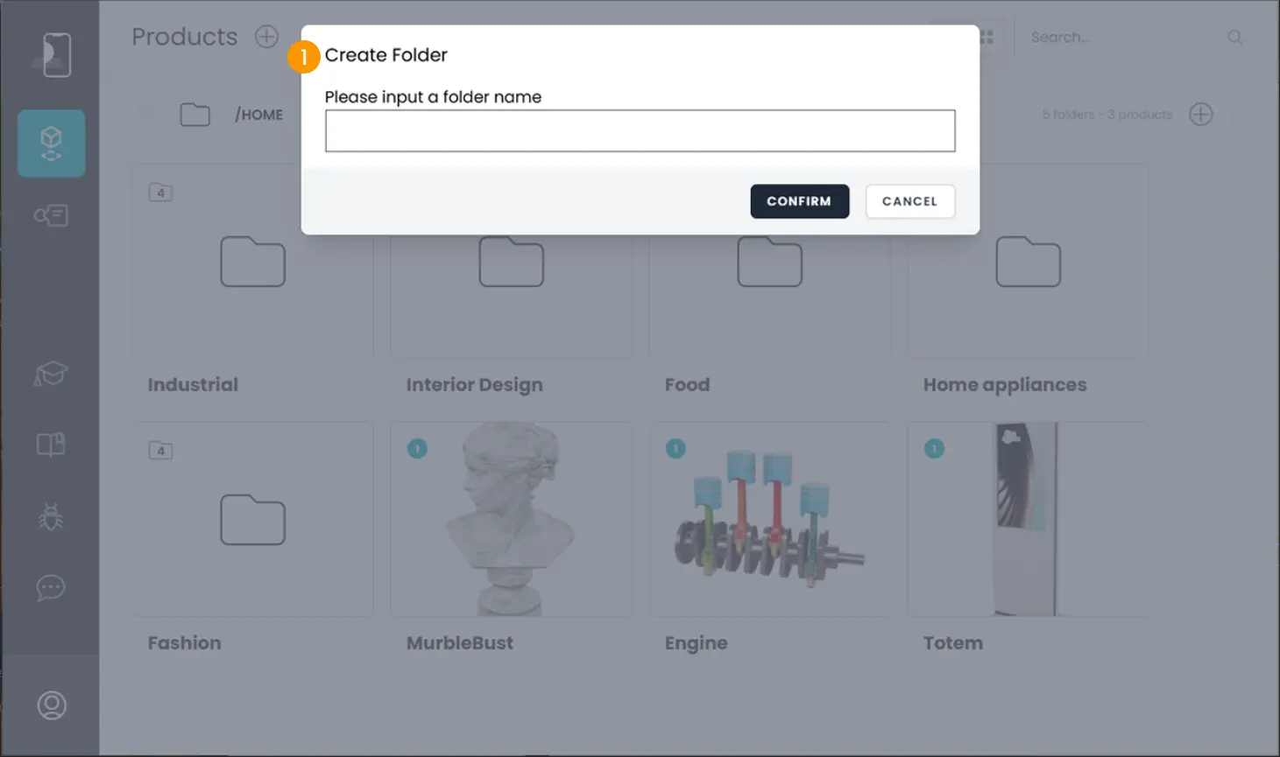
Task: Select the 3D cube Products icon in sidebar
Action: click(50, 143)
